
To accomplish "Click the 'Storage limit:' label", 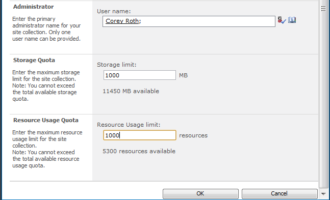I will (117, 65).
